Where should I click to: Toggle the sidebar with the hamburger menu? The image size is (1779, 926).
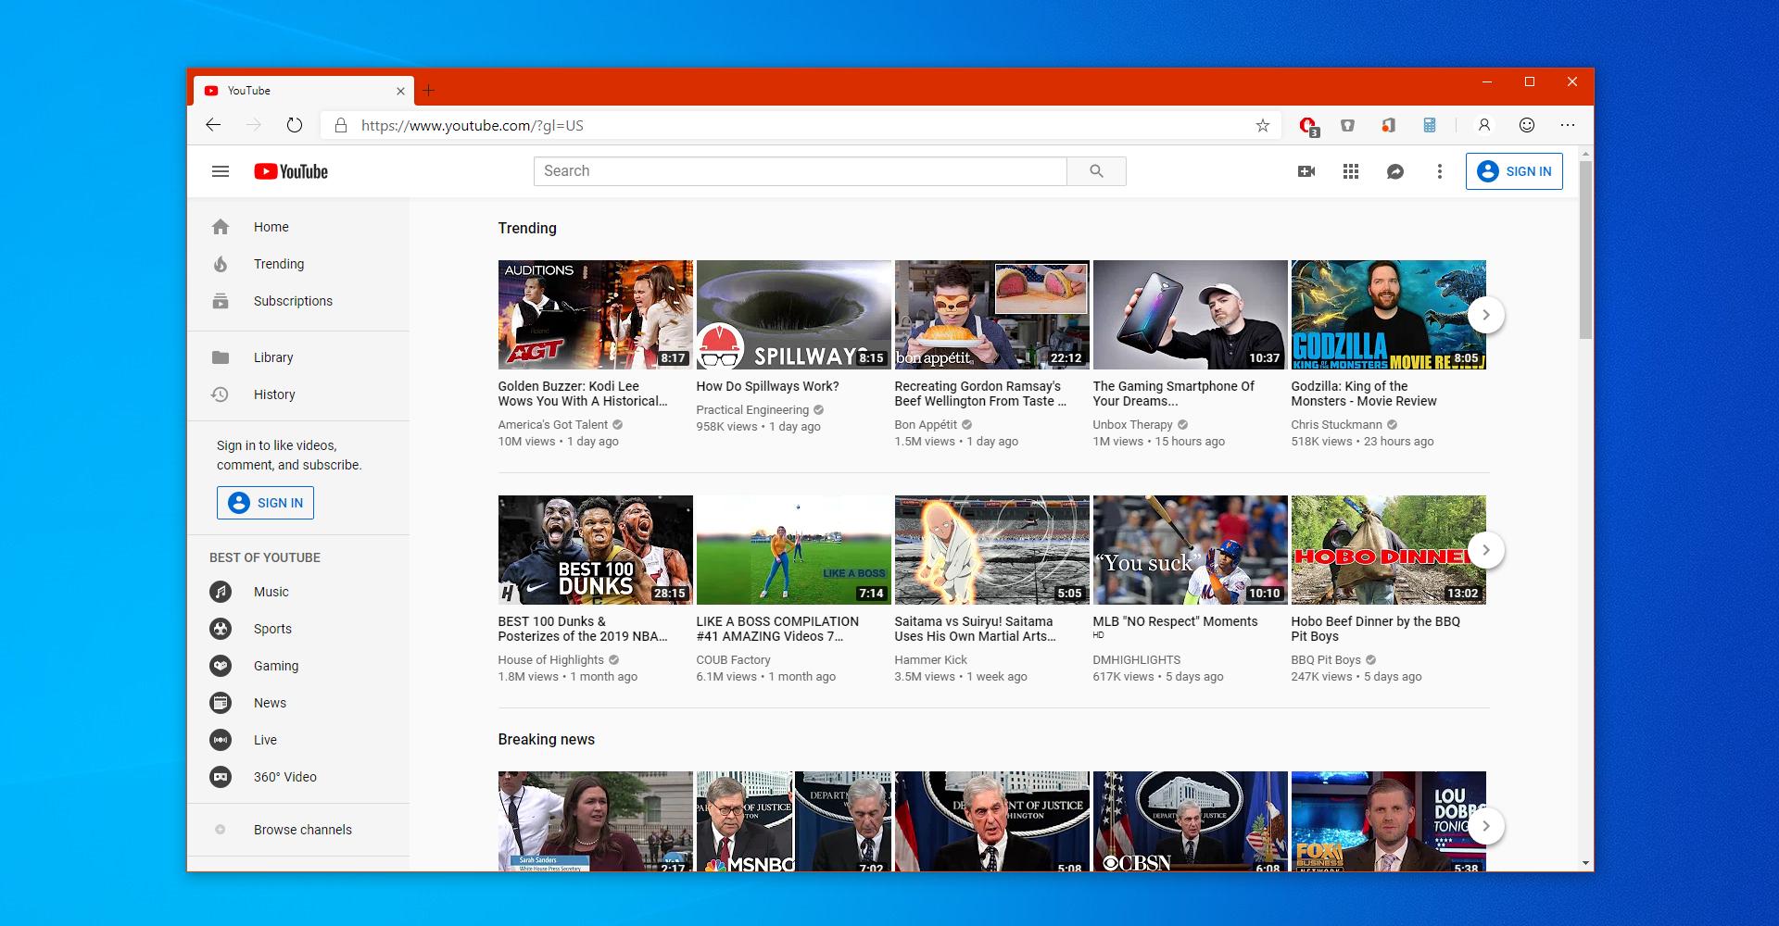[221, 171]
